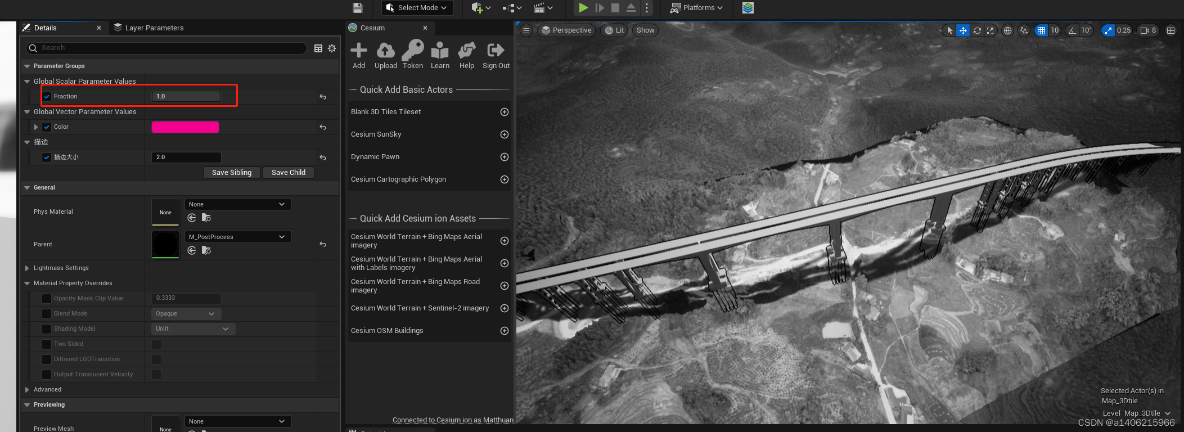Open the Perspective viewport menu

point(567,30)
